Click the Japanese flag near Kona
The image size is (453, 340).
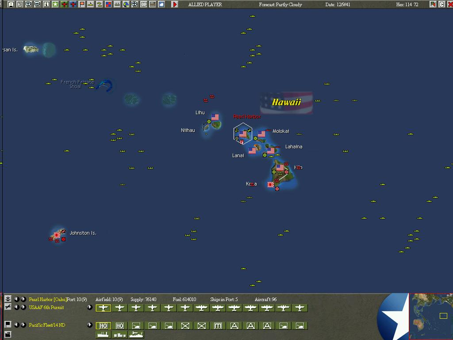pos(271,185)
